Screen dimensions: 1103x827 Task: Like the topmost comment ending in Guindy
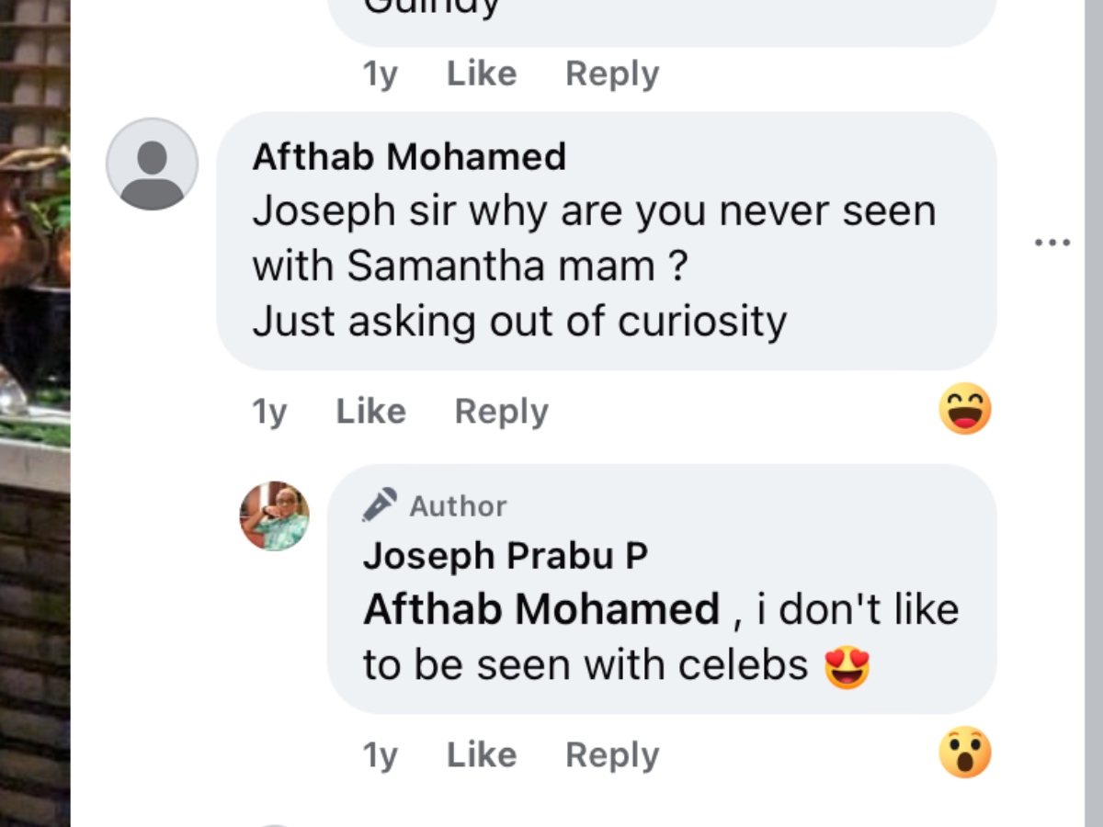[481, 74]
